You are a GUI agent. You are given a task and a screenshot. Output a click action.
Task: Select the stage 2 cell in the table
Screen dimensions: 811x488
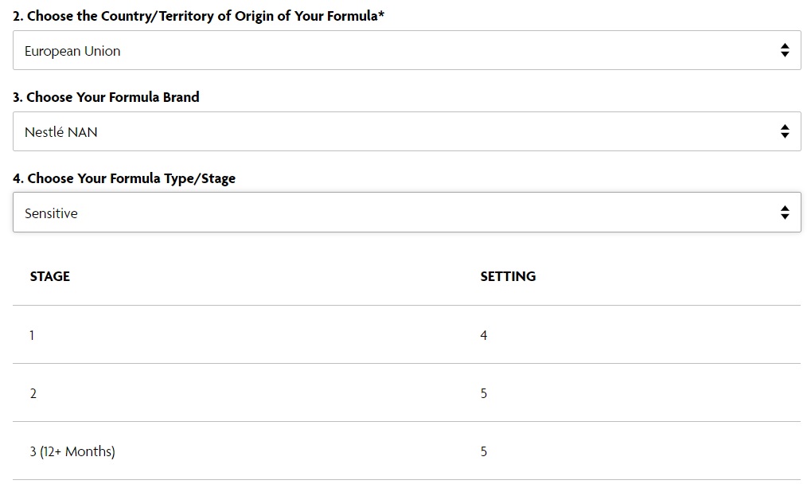[x=33, y=393]
